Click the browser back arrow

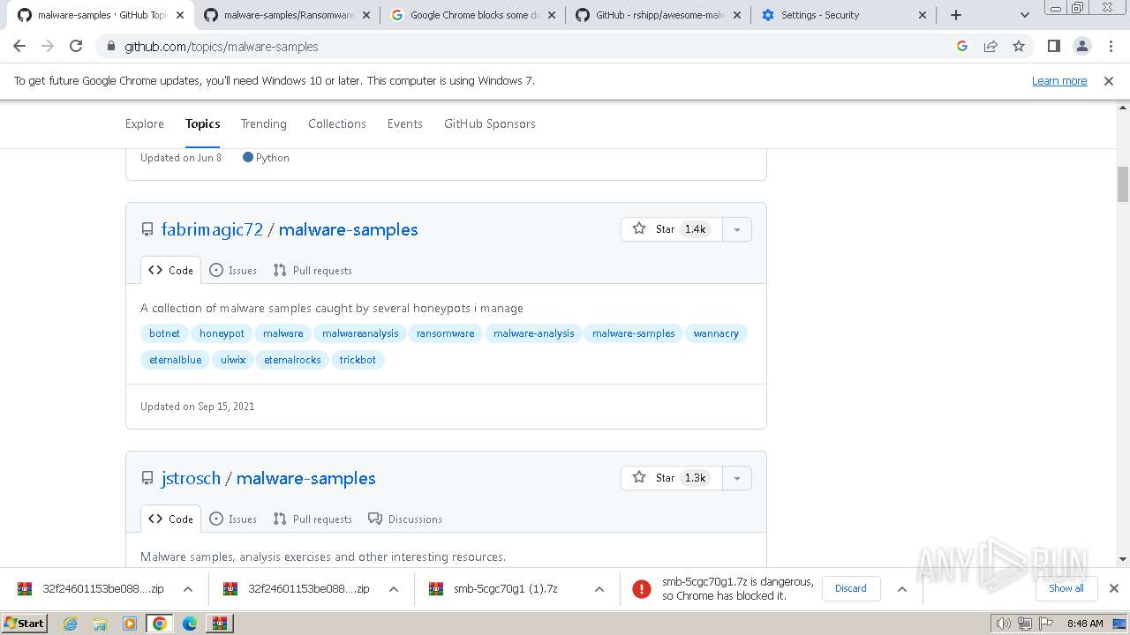click(19, 46)
